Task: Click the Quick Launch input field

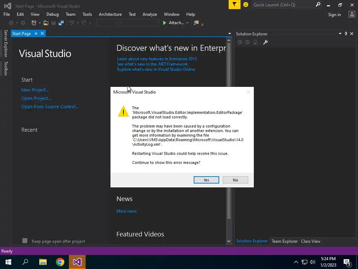Action: click(283, 5)
